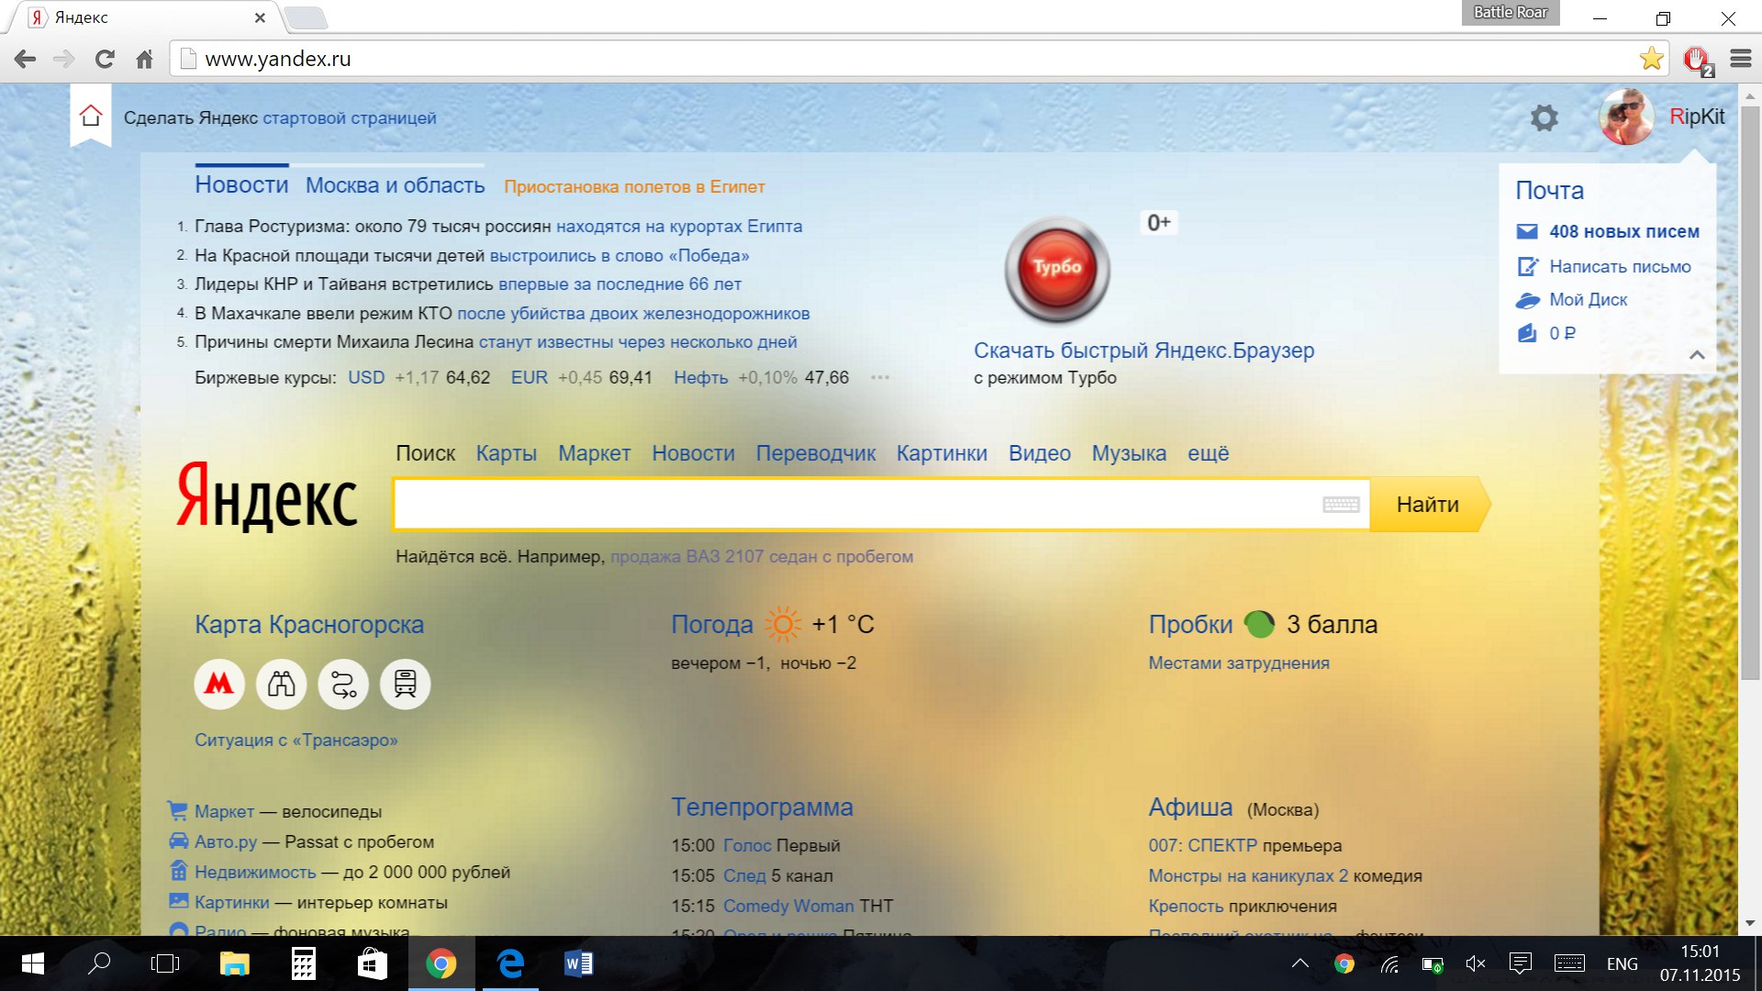Select the Новости tab

[x=242, y=184]
